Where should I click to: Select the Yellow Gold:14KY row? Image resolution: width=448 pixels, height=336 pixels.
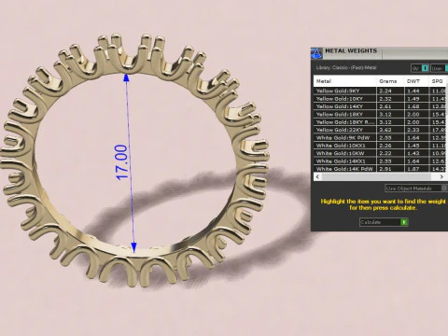point(380,106)
